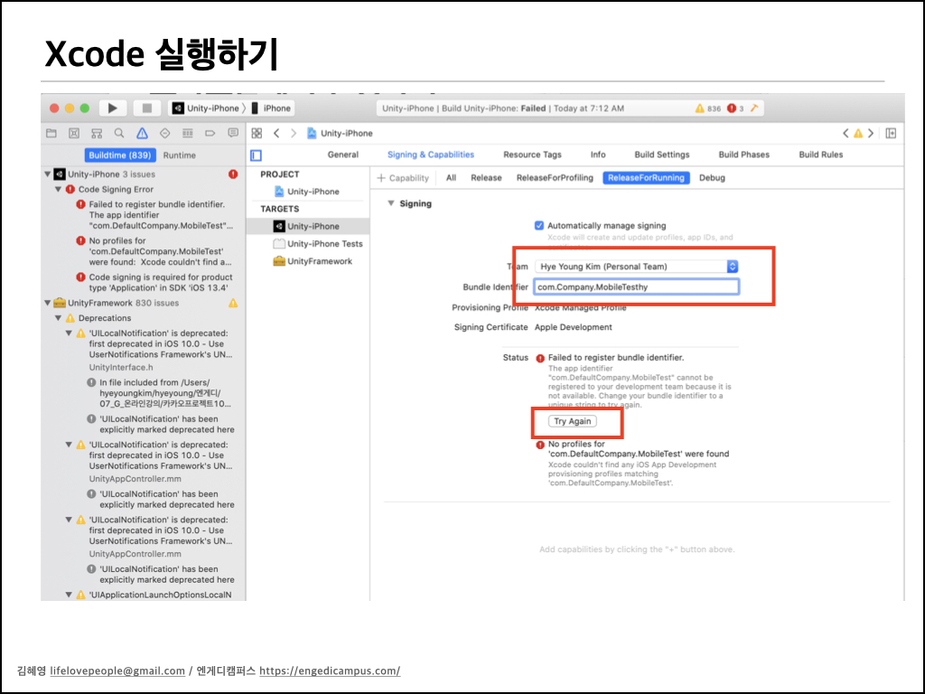Toggle the project and targets list sidebar
The height and width of the screenshot is (694, 925).
click(x=256, y=155)
